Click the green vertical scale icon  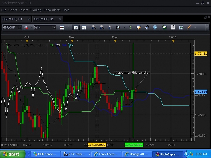tap(130, 27)
